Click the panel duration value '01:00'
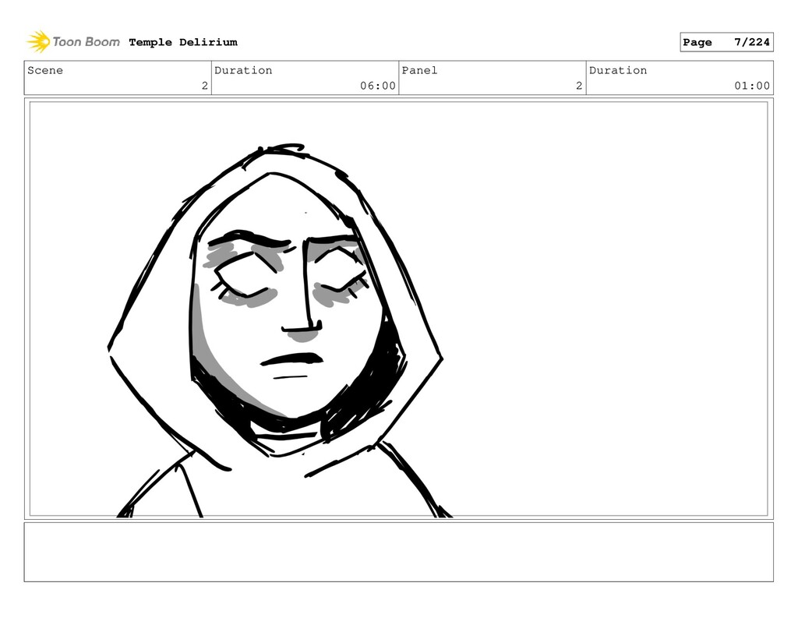The image size is (798, 618). pyautogui.click(x=752, y=86)
